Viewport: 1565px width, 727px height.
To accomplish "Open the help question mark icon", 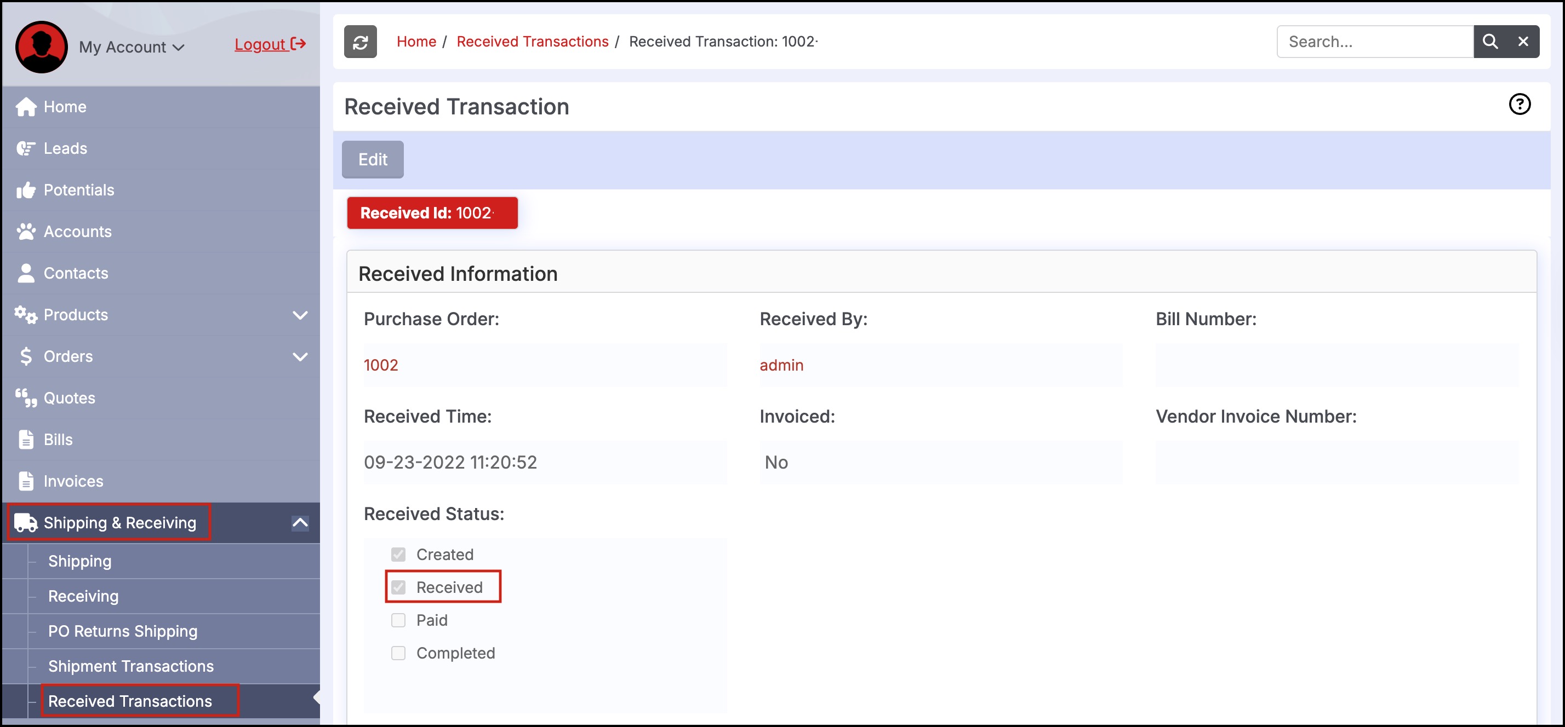I will [1520, 105].
